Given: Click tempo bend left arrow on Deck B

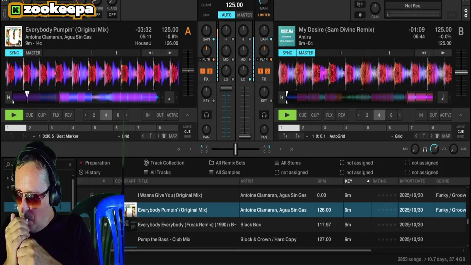Looking at the screenshot, I should click(424, 53).
